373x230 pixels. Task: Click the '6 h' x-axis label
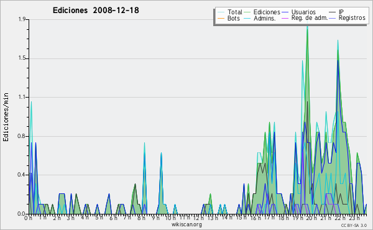[x=113, y=218]
